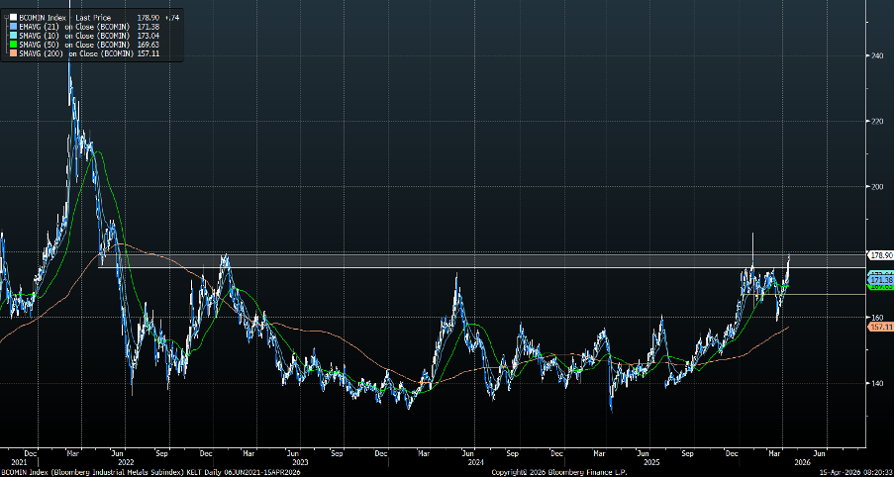Image resolution: width=895 pixels, height=477 pixels.
Task: Click the +.74 change value in the legend
Action: click(x=172, y=18)
